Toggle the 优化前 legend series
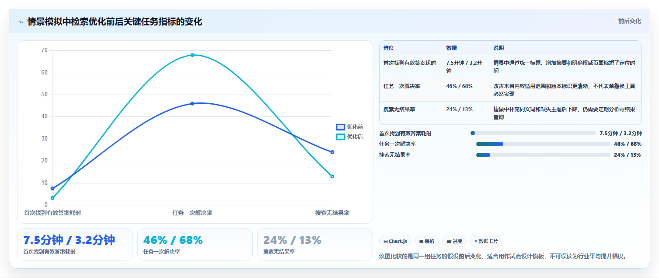The width and height of the screenshot is (659, 278). pos(349,127)
